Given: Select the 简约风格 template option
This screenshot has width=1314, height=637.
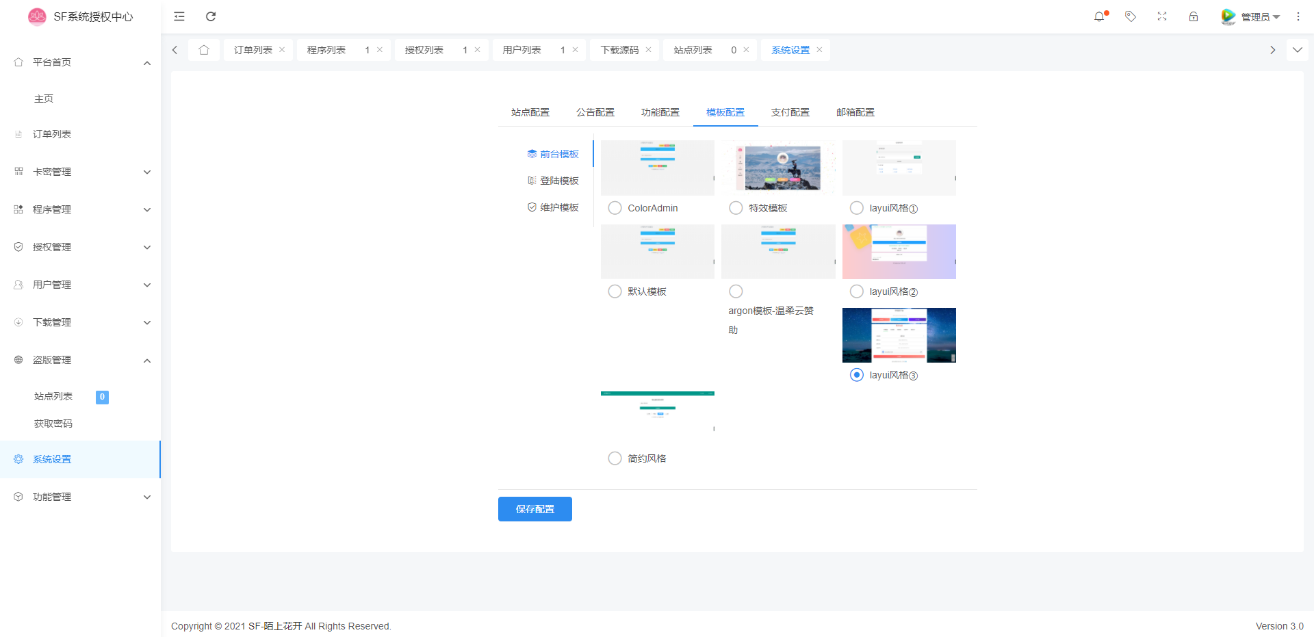Looking at the screenshot, I should pos(615,458).
